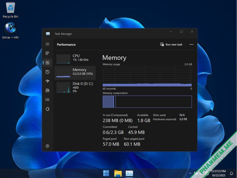Viewport: 237px width, 178px height.
Task: Click the Memory usage graph
Action: tap(147, 76)
